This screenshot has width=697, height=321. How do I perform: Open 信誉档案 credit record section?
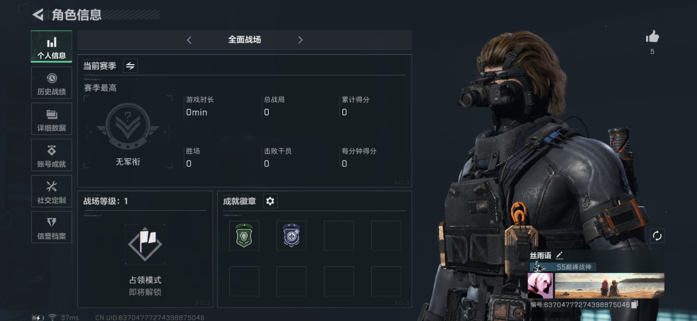click(52, 227)
